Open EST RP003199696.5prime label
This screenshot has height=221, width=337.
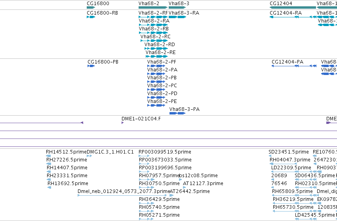point(165,168)
